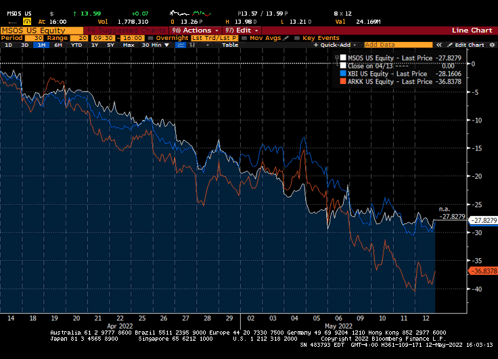Click the open price 13.26
Image resolution: width=498 pixels, height=359 pixels.
coord(189,22)
